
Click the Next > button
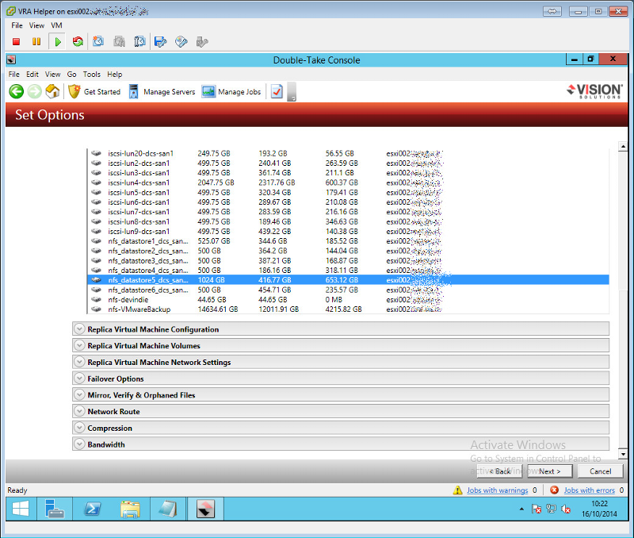pos(550,471)
